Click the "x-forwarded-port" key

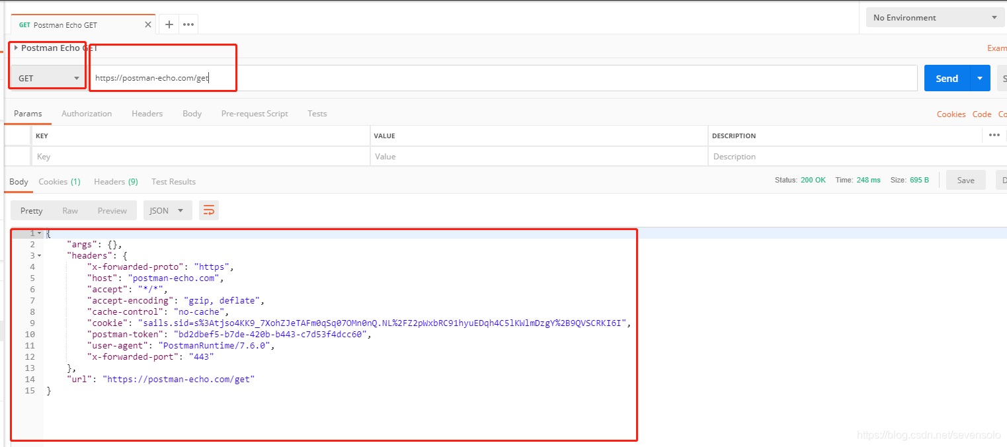pyautogui.click(x=133, y=356)
